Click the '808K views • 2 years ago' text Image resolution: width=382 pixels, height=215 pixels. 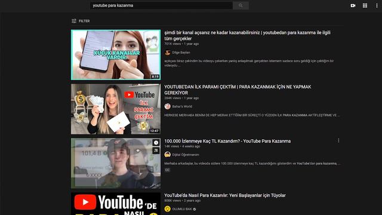[x=182, y=201]
